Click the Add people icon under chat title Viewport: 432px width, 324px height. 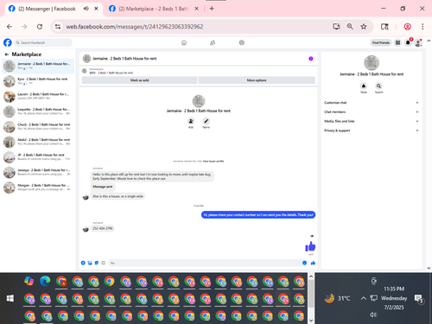(191, 121)
